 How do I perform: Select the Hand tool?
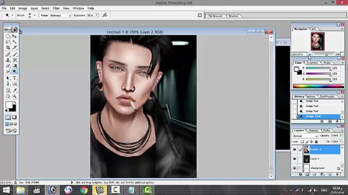8,96
